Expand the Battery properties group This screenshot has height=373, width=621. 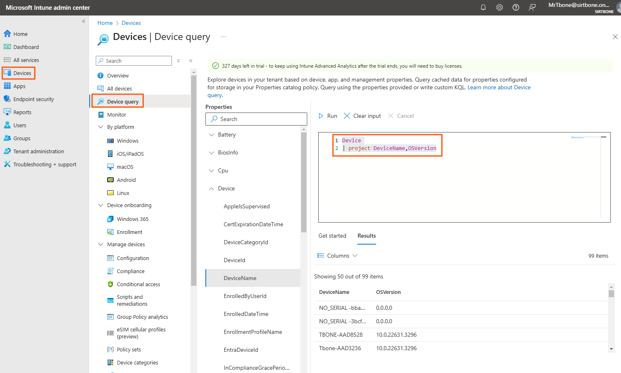(x=227, y=135)
